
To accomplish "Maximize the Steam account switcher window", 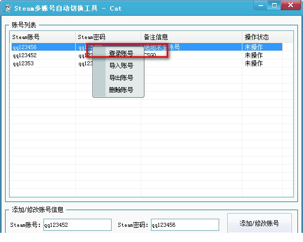I will 274,5.
